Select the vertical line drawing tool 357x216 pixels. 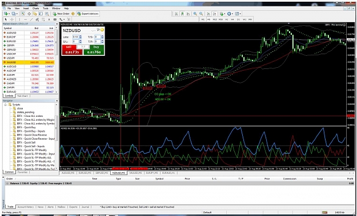coord(19,19)
